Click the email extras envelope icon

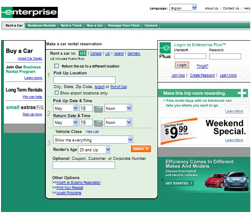click(40, 107)
